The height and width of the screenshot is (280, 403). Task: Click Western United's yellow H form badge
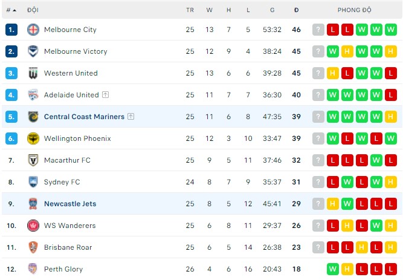(x=333, y=73)
